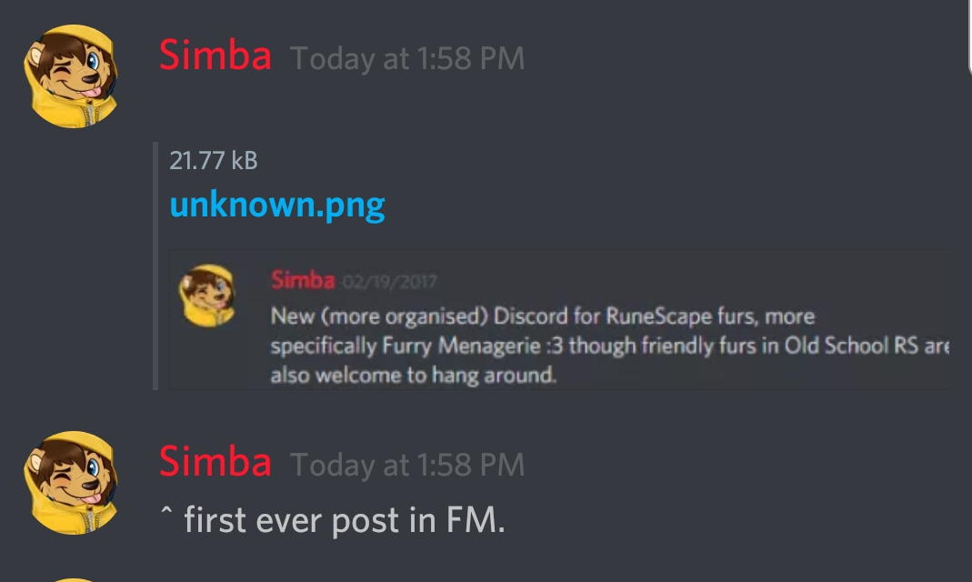Select the Simba username above the first ever post message
Image resolution: width=972 pixels, height=582 pixels.
[x=215, y=462]
